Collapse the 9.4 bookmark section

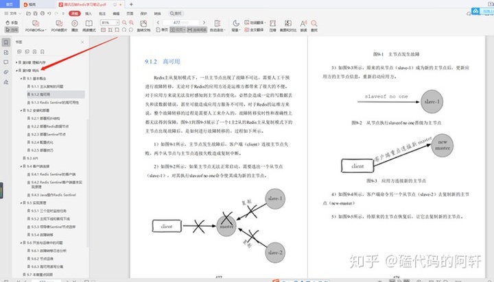(21, 166)
